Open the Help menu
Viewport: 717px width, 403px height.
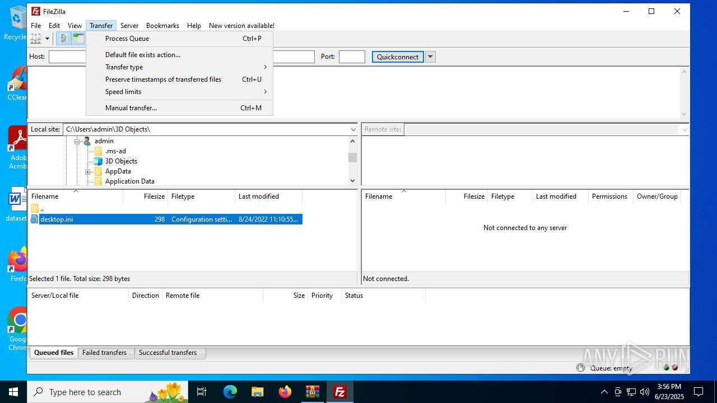(x=194, y=26)
